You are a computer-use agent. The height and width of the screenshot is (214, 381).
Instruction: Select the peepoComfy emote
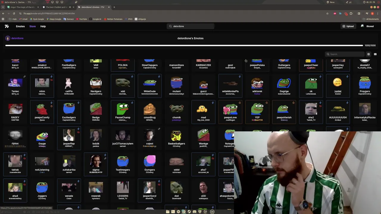42,112
